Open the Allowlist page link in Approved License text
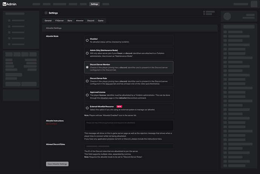260x174 pixels. click(x=104, y=98)
